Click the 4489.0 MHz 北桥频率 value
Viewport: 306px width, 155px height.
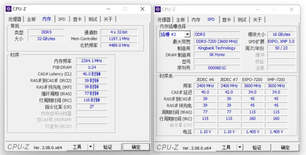pyautogui.click(x=119, y=45)
